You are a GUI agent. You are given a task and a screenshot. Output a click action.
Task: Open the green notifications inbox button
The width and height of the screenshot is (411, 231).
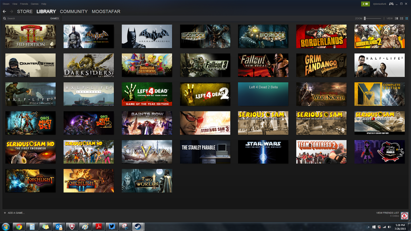coord(365,4)
